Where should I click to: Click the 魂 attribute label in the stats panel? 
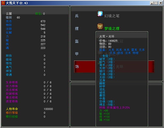[x=7, y=48]
